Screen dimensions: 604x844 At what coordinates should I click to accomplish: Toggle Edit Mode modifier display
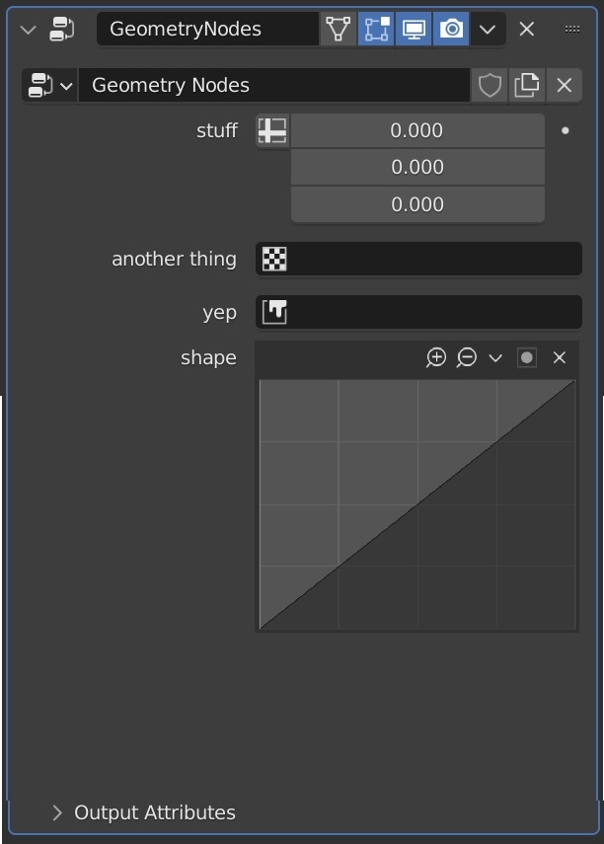[376, 29]
